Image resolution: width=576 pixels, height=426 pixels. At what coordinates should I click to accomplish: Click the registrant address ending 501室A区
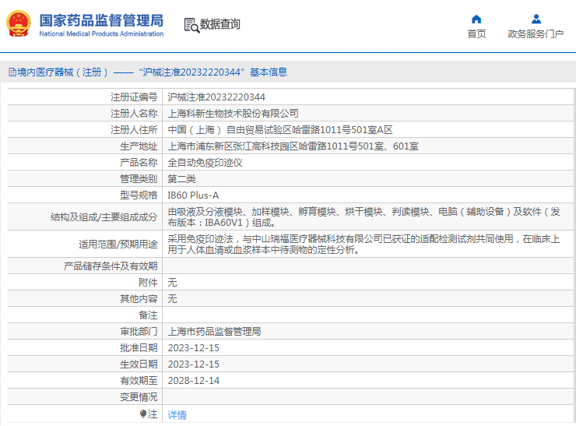(x=280, y=130)
